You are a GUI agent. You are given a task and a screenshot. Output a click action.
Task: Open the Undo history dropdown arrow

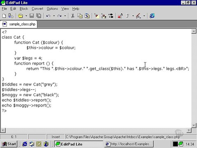54,16
